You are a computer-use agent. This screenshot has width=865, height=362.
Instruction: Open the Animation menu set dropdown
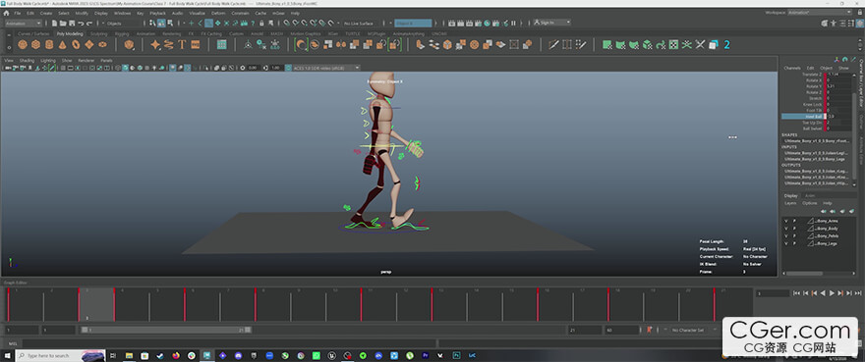23,24
